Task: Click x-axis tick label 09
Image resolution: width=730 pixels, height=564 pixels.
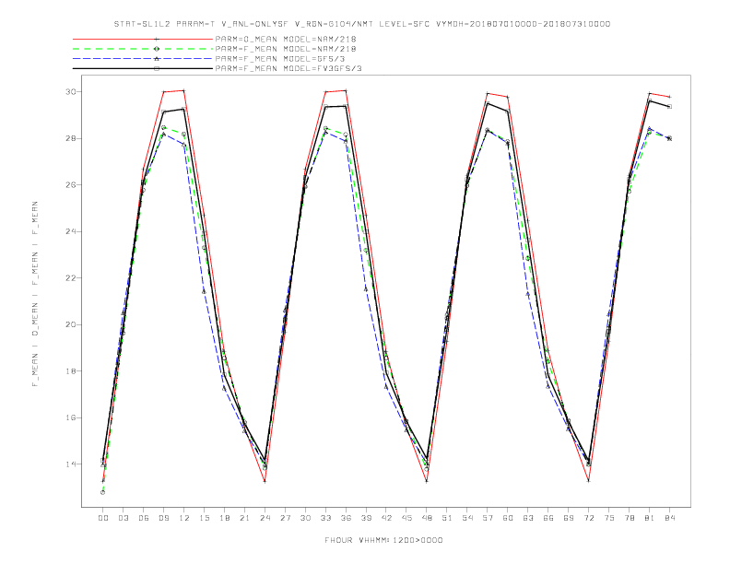Action: [163, 518]
